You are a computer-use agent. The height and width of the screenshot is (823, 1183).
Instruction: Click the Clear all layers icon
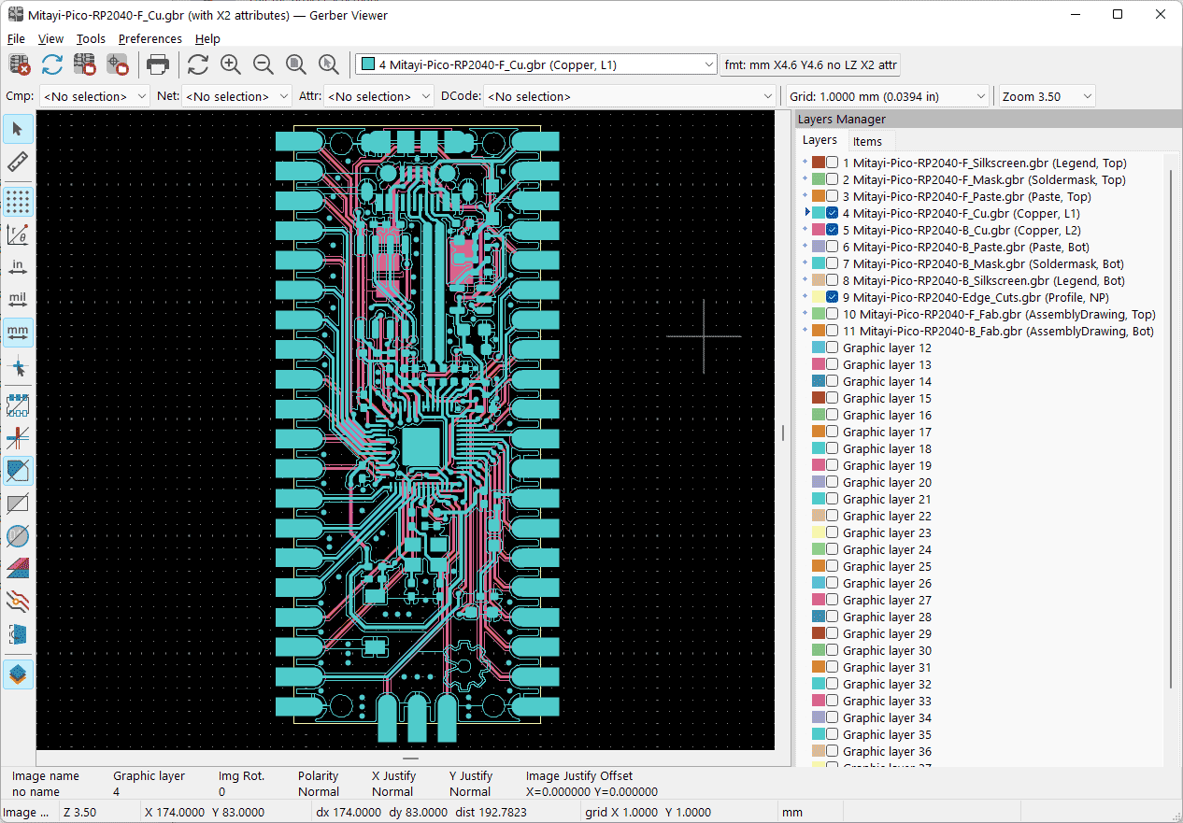20,64
